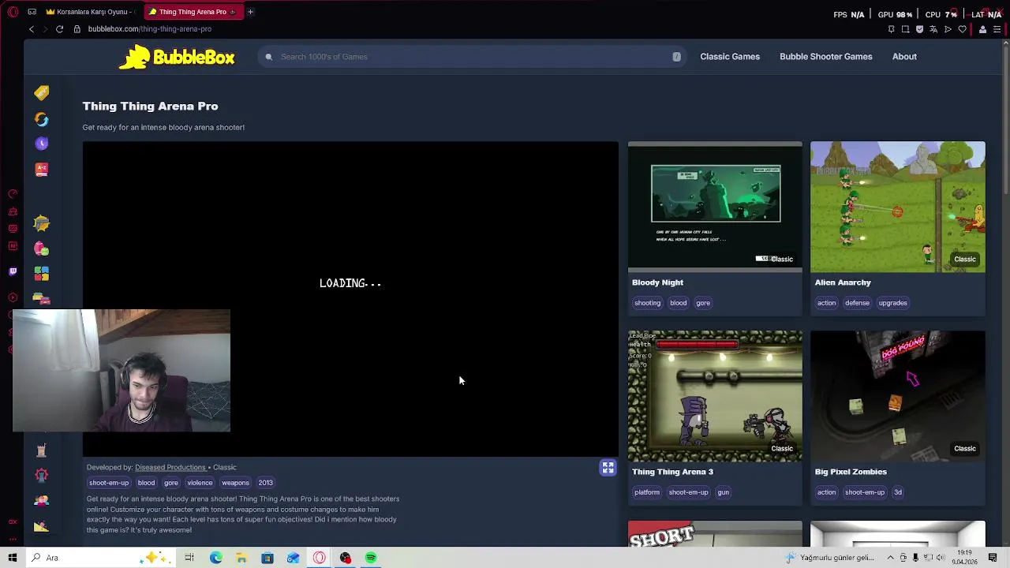1010x568 pixels.
Task: Open Classic Games menu
Action: click(730, 57)
